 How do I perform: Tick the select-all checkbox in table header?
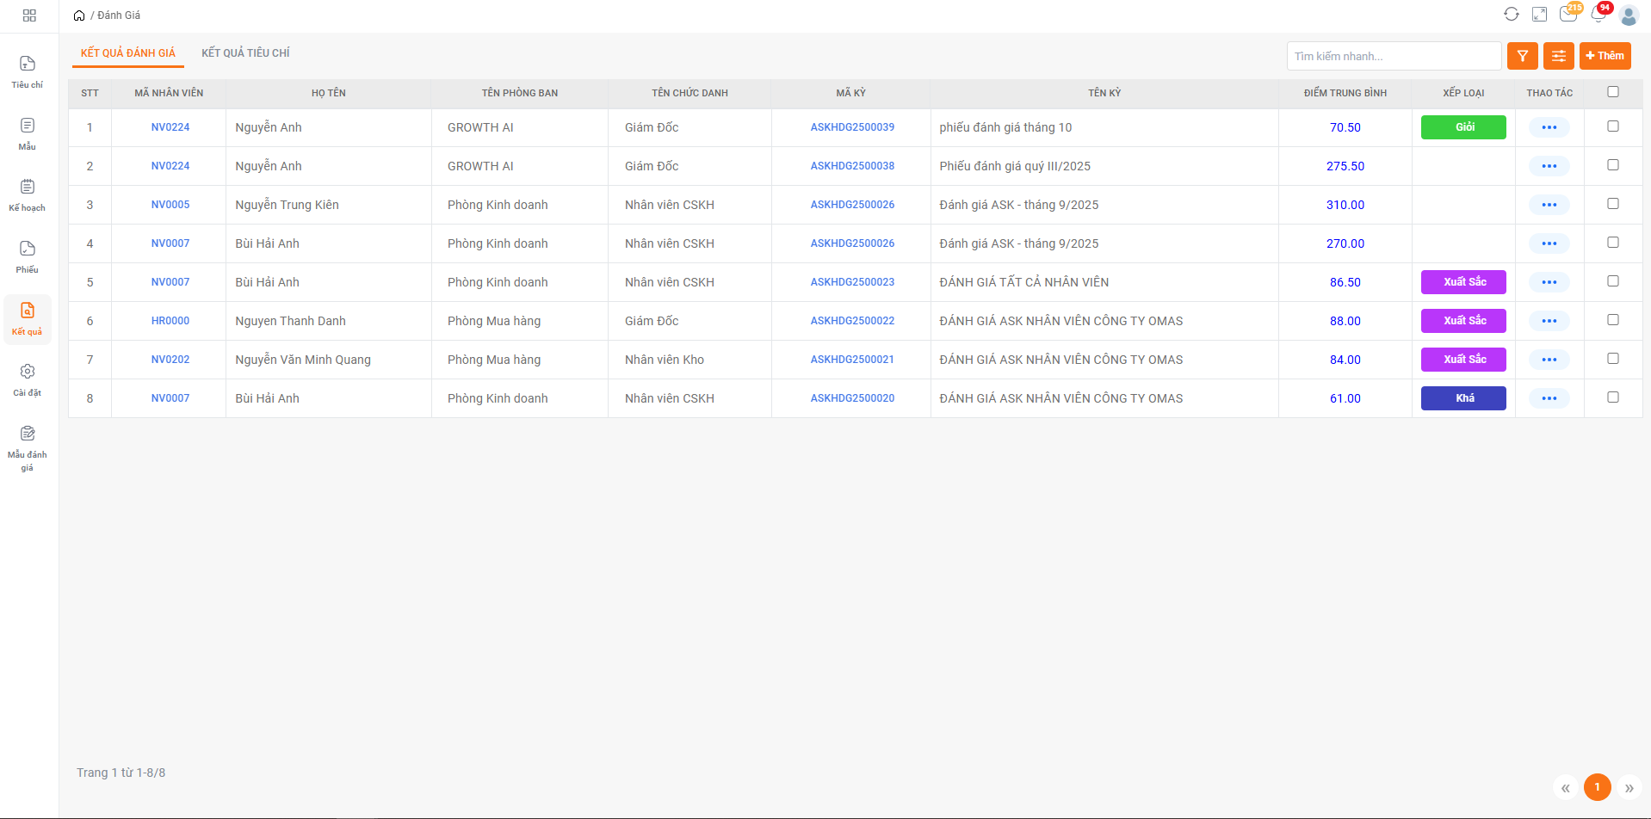point(1612,92)
